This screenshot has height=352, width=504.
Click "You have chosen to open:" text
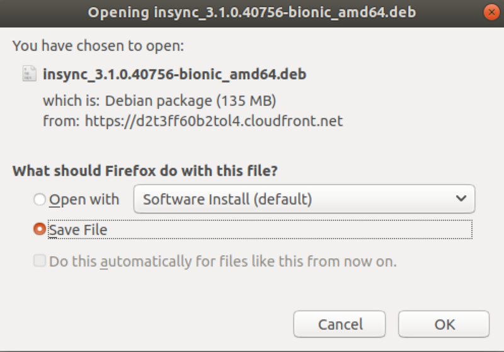[x=98, y=45]
